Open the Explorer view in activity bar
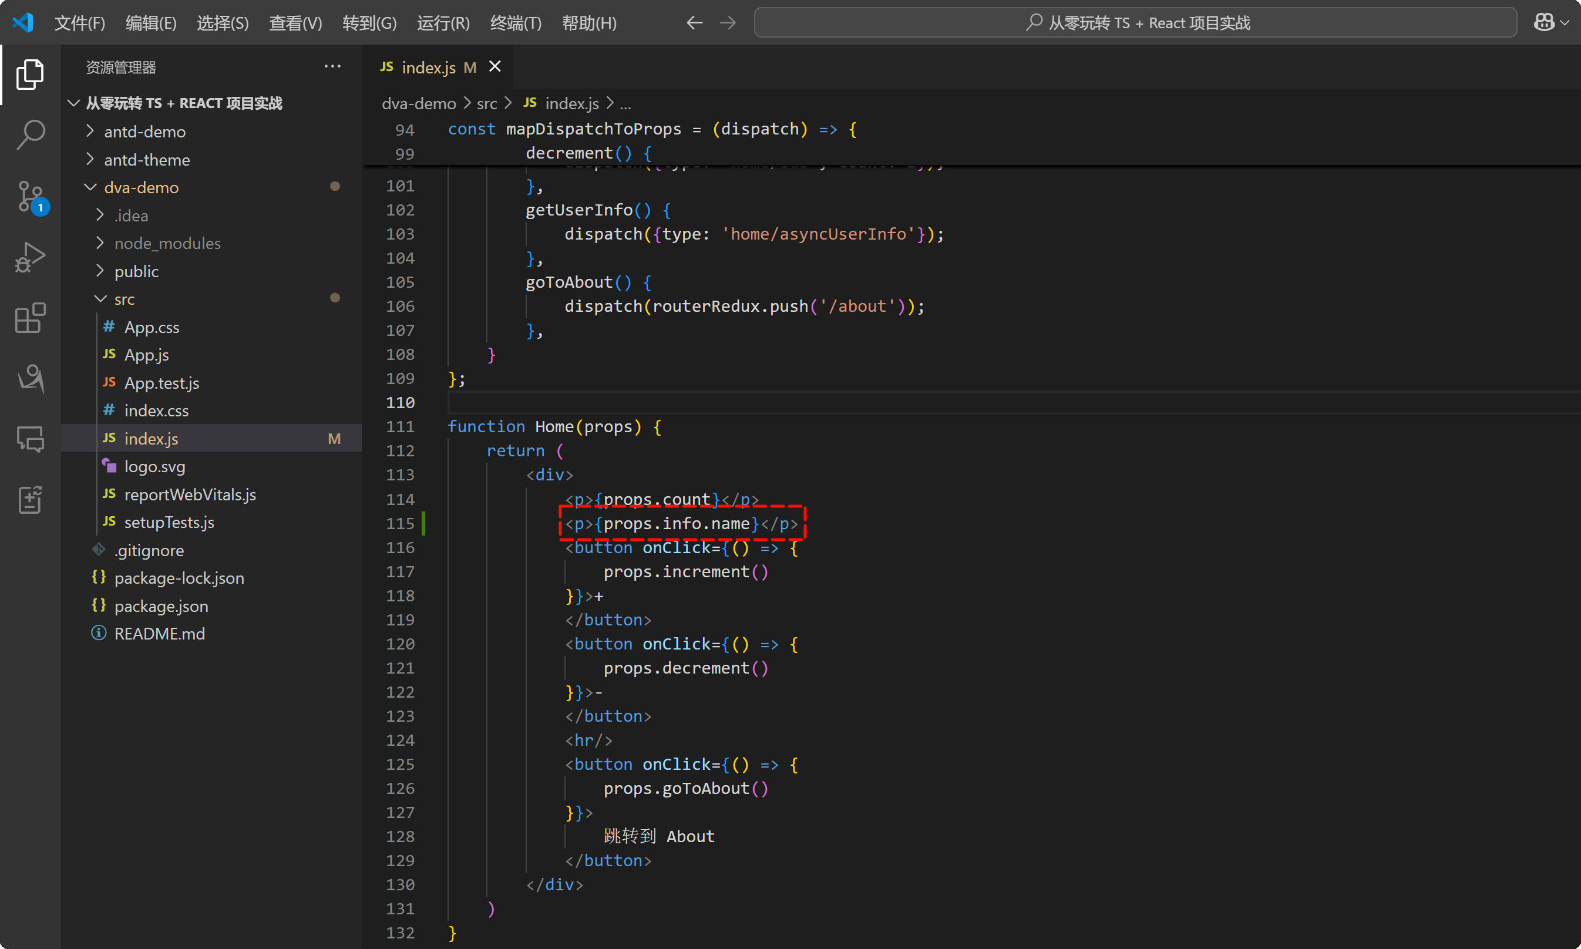Screen dimensions: 1581x949 pyautogui.click(x=30, y=74)
